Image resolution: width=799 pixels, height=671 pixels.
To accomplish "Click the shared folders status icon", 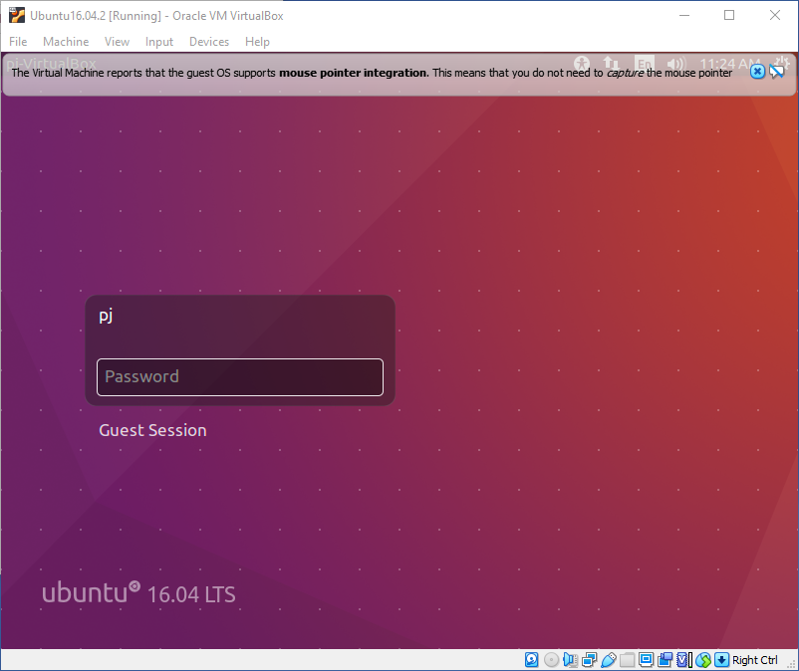I will [627, 660].
